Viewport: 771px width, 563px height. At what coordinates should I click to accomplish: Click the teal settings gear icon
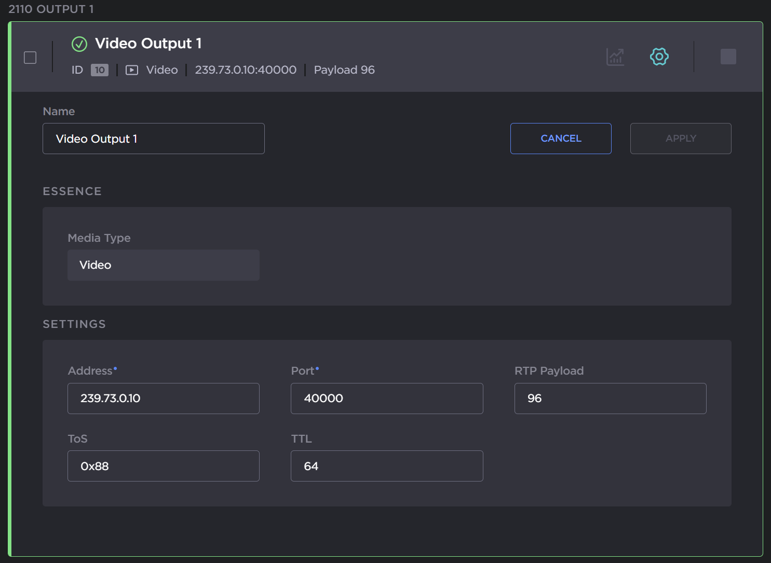(659, 57)
